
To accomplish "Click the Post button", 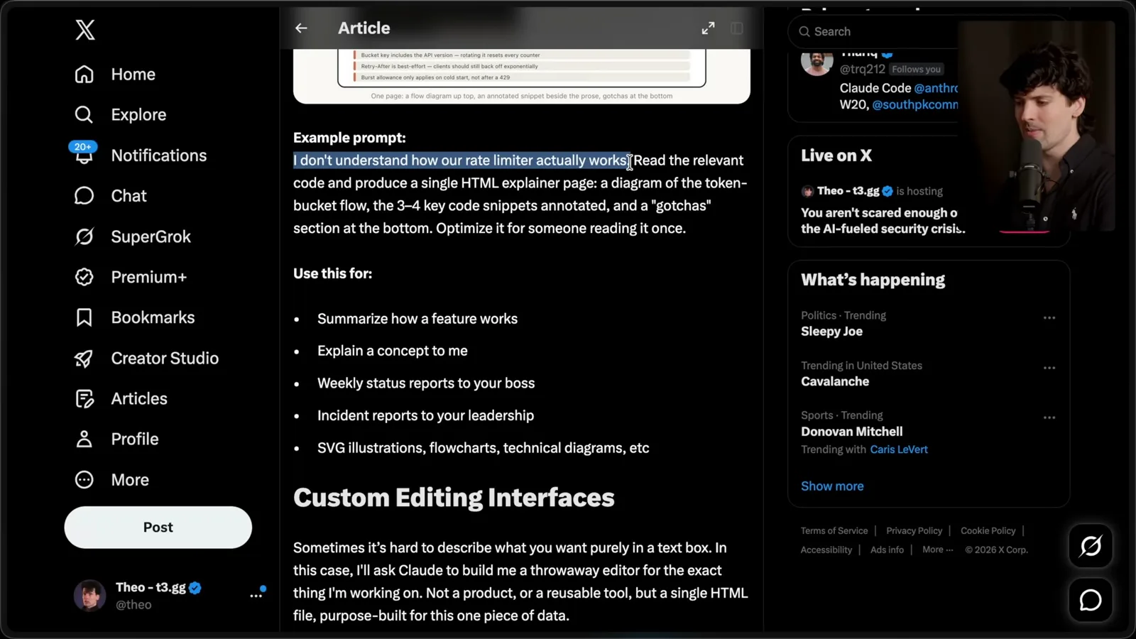I will click(158, 528).
